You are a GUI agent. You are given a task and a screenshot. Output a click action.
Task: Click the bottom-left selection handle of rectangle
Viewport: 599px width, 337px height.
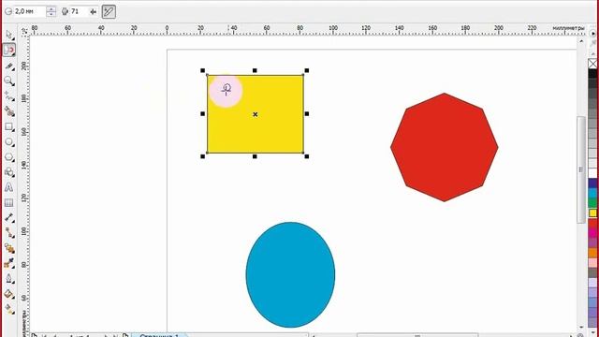pyautogui.click(x=203, y=156)
